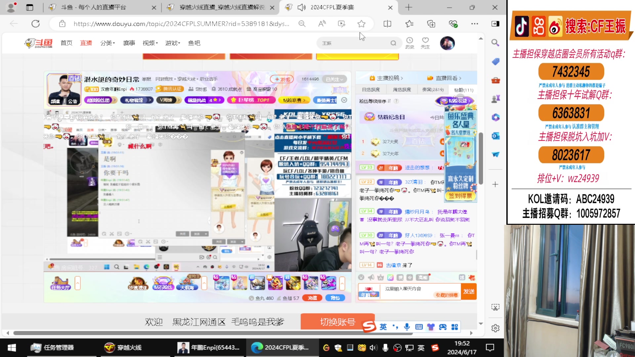The width and height of the screenshot is (635, 357).
Task: Open the favorites list icon in Edge
Action: 409,24
